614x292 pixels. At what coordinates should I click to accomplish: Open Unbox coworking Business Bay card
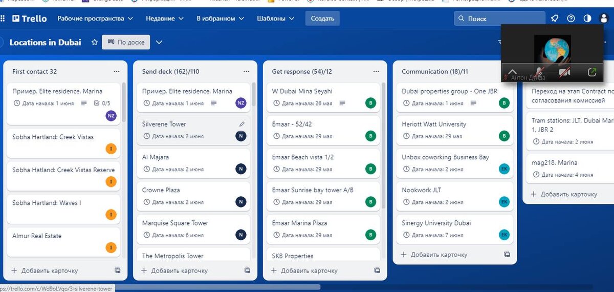point(455,162)
